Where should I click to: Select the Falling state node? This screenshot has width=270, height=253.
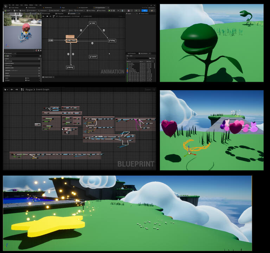click(111, 41)
